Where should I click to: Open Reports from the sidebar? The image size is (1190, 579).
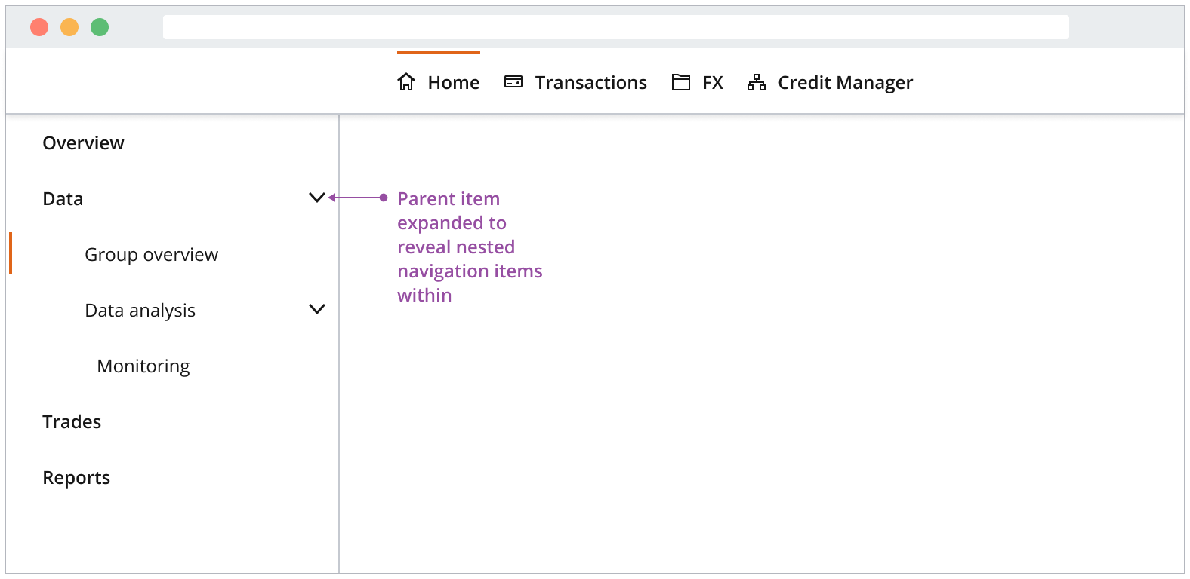(x=76, y=478)
